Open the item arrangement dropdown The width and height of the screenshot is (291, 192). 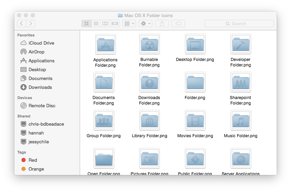[129, 23]
